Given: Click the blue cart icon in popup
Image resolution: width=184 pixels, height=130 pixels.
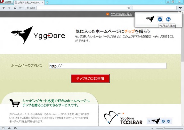Looking at the screenshot, I should (x=168, y=19).
